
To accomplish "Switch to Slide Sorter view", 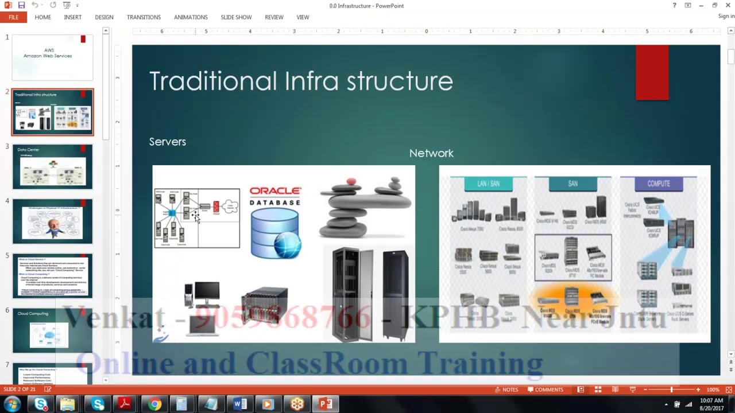I will (x=598, y=389).
